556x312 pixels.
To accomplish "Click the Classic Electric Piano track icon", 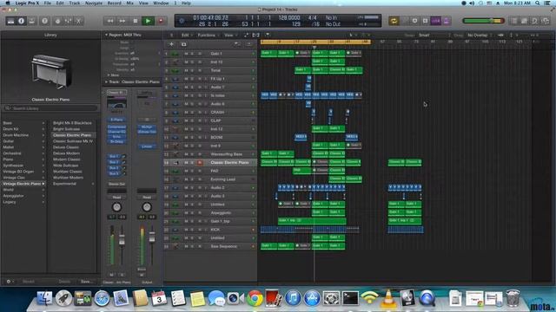I will tap(175, 162).
